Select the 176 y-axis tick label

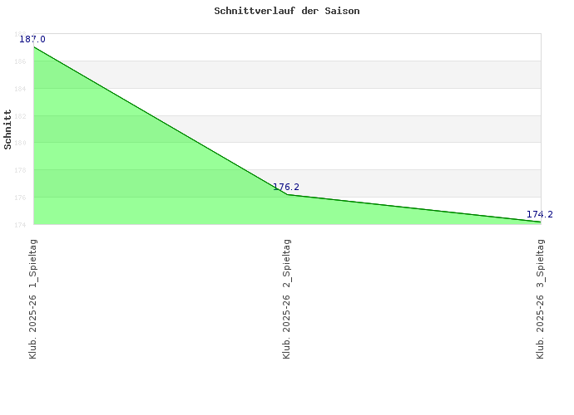click(22, 198)
